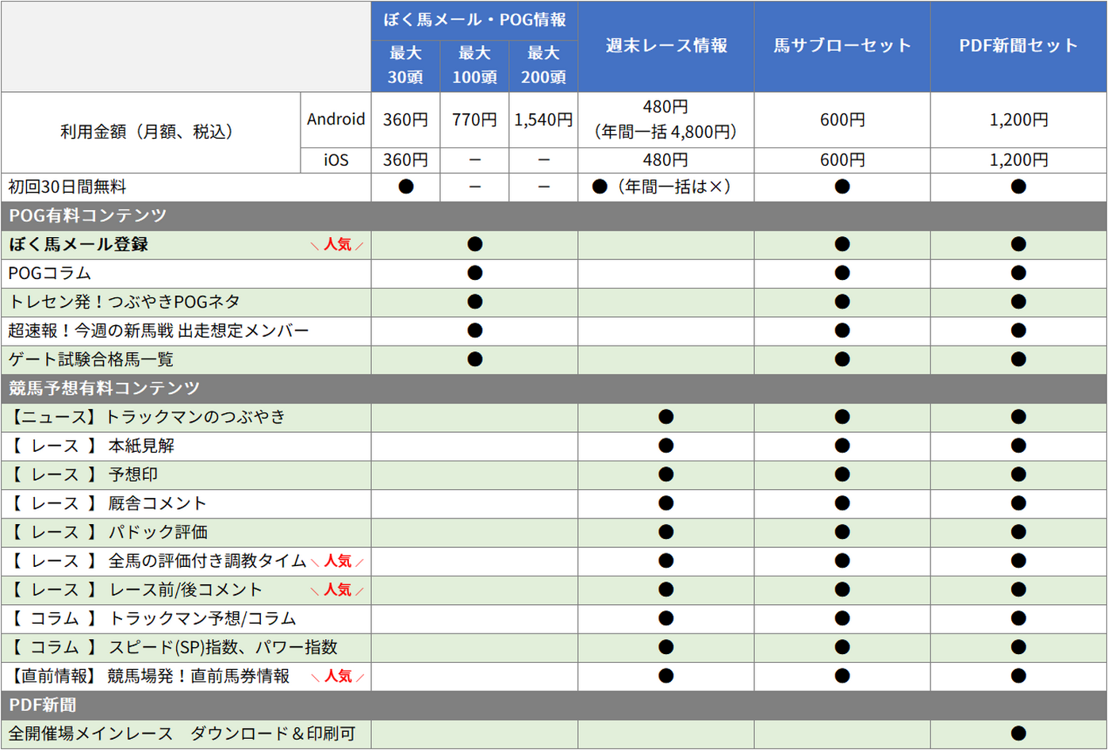Click the 770円 Android price cell
Image resolution: width=1108 pixels, height=750 pixels.
tap(474, 120)
